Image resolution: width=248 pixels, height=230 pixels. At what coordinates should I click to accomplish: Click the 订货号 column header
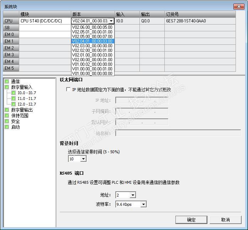200,14
